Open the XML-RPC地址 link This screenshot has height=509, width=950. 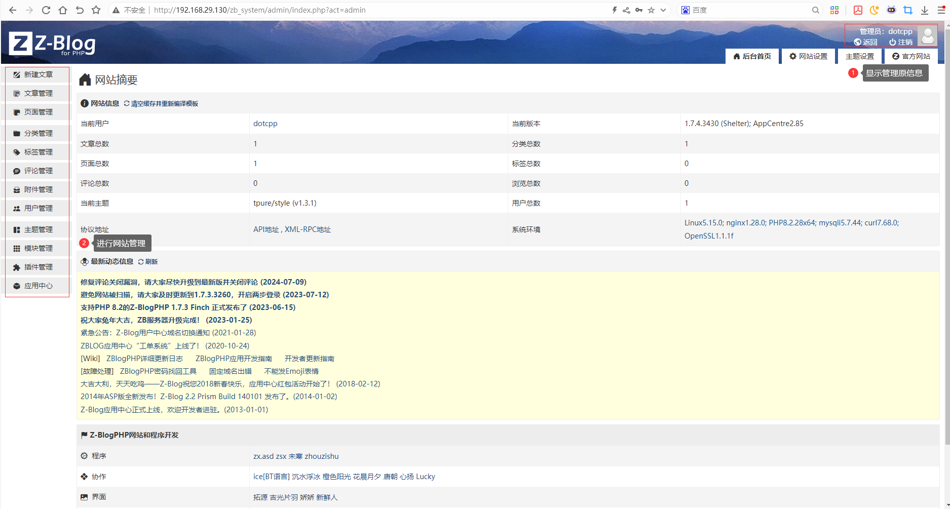[308, 229]
